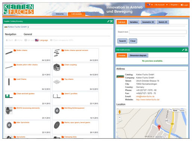This screenshot has height=141, width=192.
Task: Open the language flag dropdown in header
Action: tap(150, 5)
